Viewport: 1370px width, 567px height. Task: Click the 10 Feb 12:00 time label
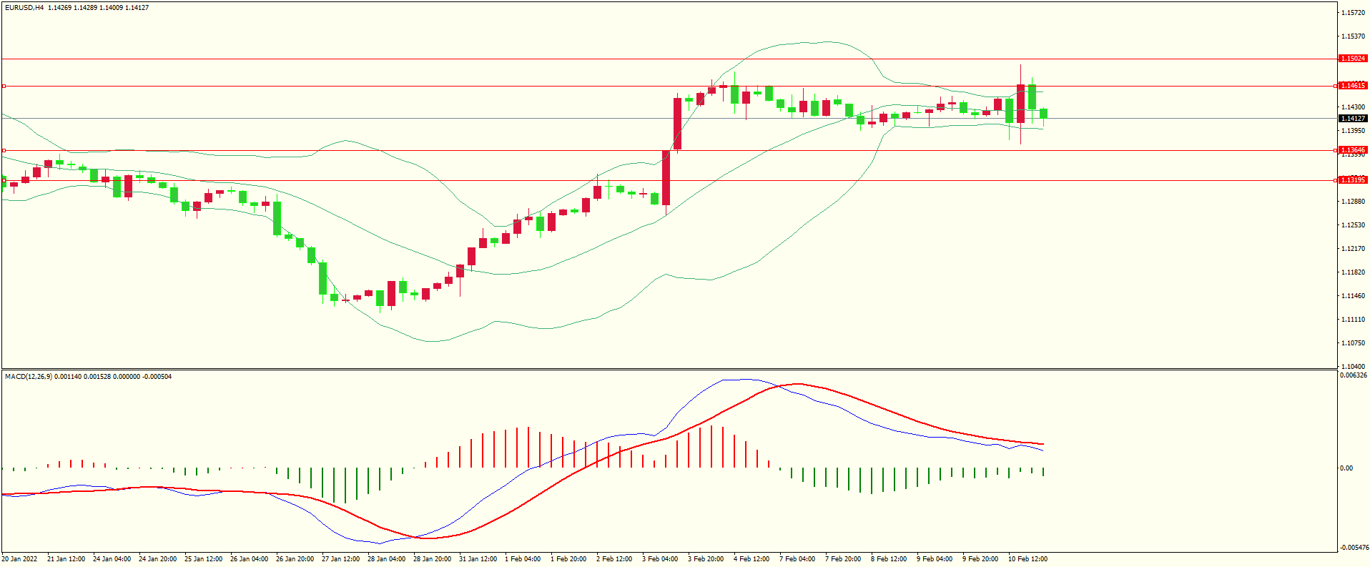[1027, 559]
